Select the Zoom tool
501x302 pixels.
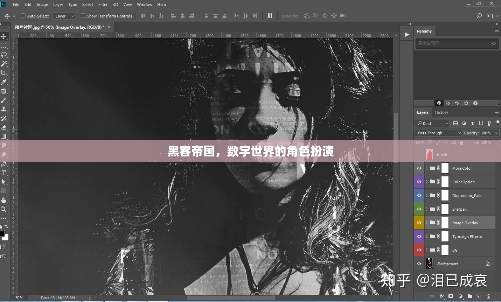click(x=4, y=209)
